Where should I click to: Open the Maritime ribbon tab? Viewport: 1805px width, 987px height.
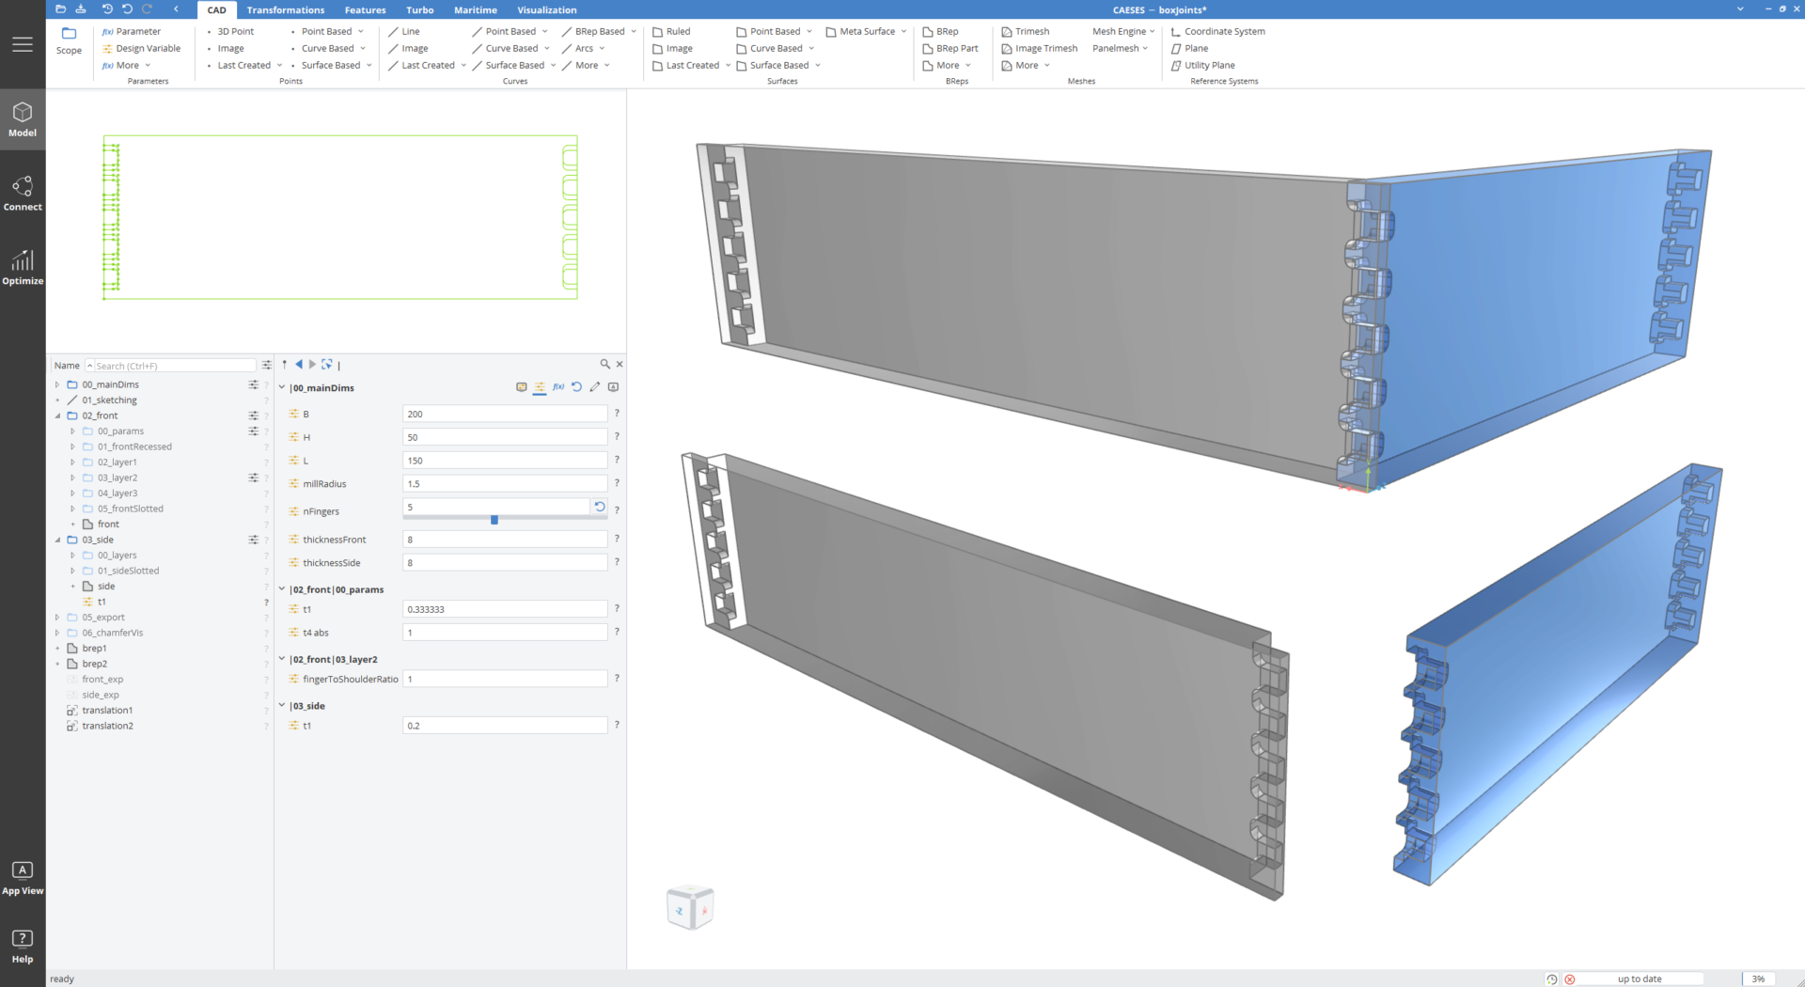point(475,9)
